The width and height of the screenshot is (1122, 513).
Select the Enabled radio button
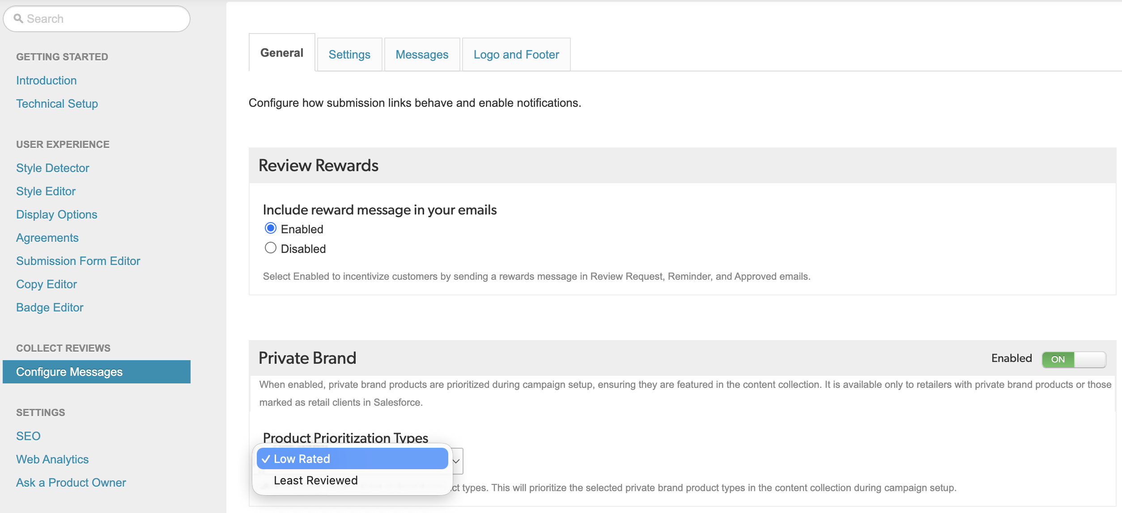tap(271, 228)
